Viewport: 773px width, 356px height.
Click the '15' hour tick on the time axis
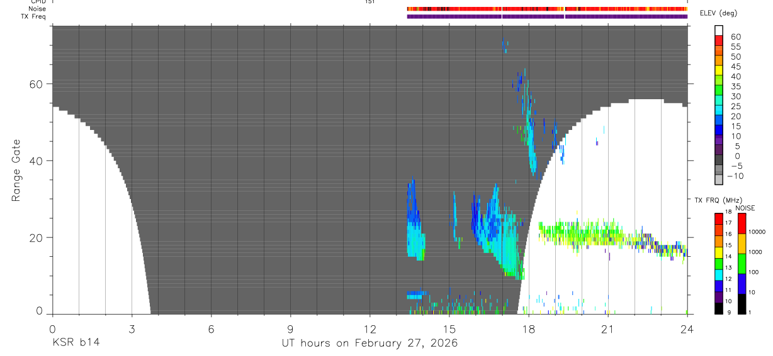click(449, 328)
